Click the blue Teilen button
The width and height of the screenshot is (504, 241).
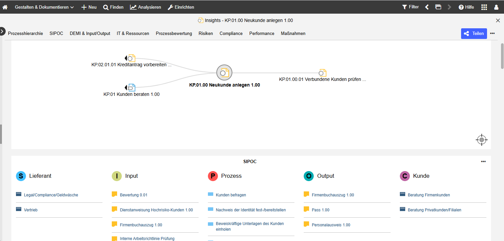[x=474, y=34]
